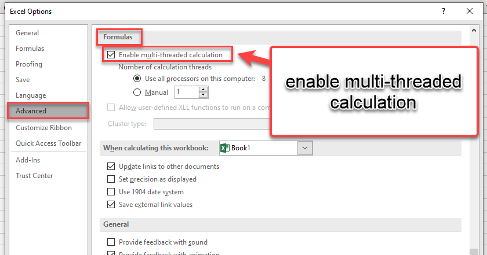This screenshot has width=487, height=255.
Task: Open the Save options category
Action: coord(23,80)
